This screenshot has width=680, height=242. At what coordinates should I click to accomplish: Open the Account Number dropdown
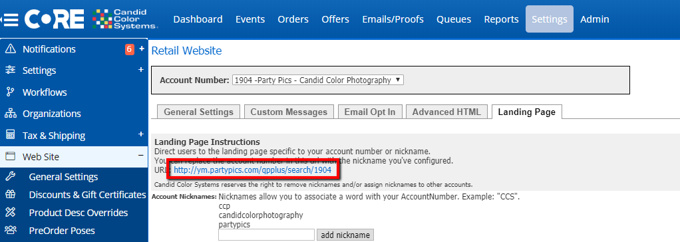pyautogui.click(x=318, y=80)
